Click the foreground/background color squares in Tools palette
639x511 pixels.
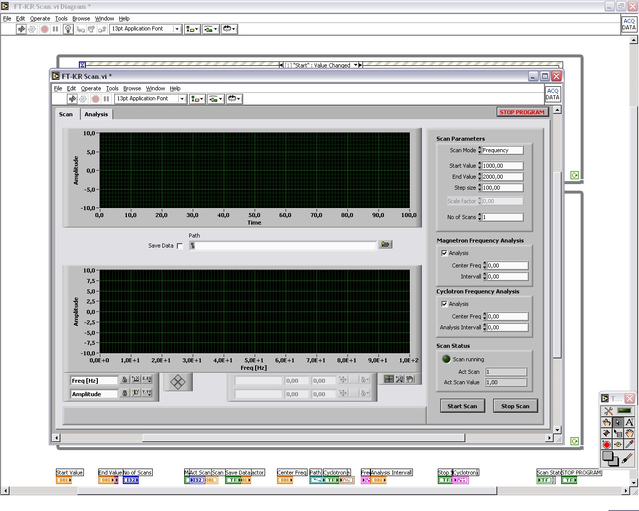click(x=610, y=458)
